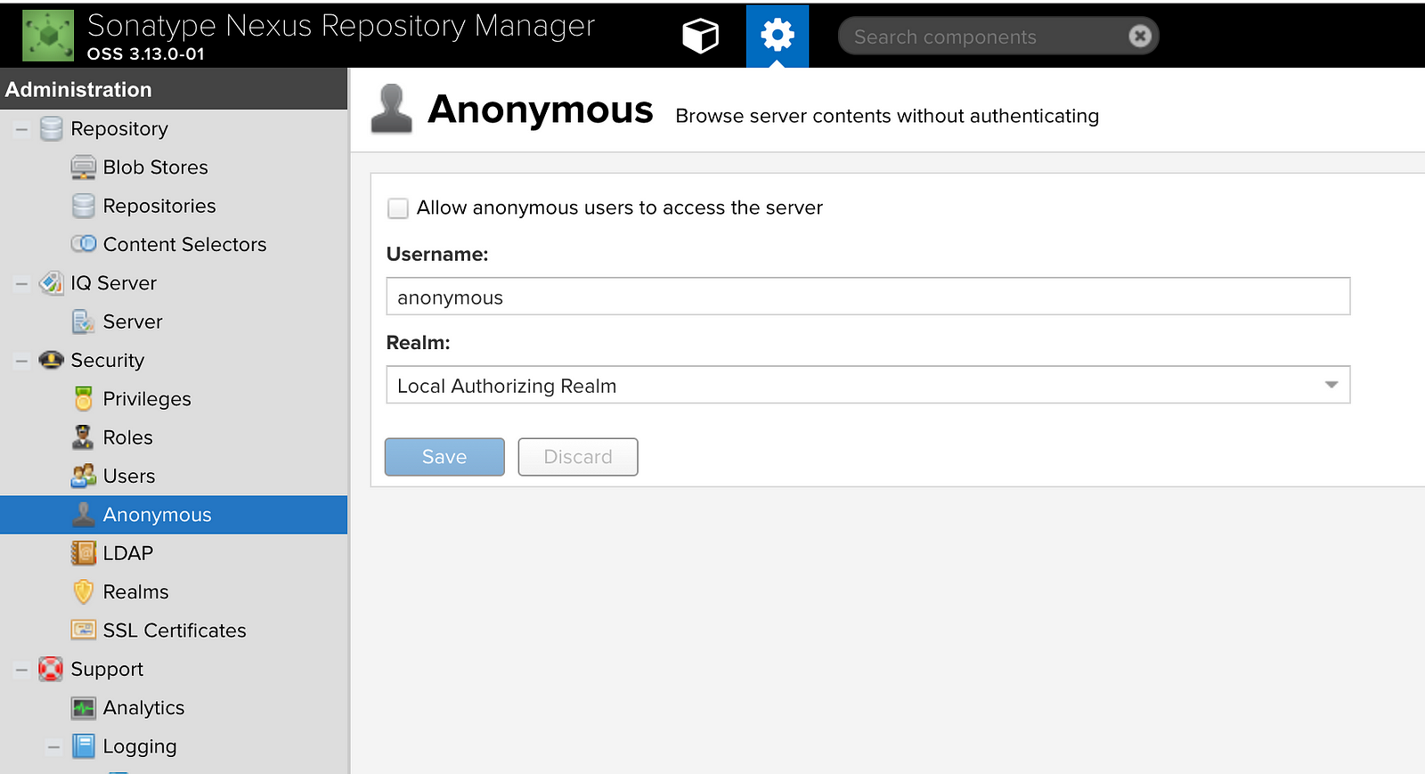The width and height of the screenshot is (1425, 774).
Task: Click the Security hat icon
Action: (52, 360)
